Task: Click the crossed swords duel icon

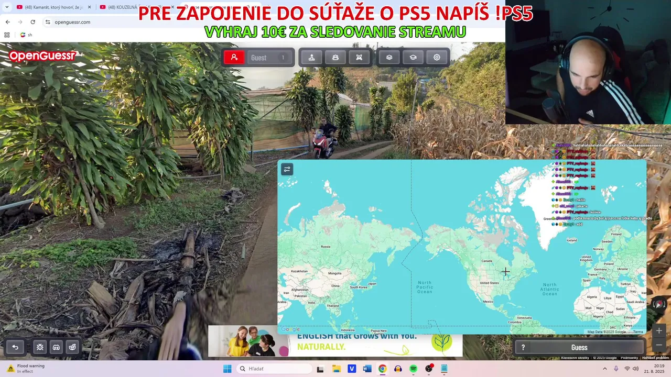Action: pos(359,58)
